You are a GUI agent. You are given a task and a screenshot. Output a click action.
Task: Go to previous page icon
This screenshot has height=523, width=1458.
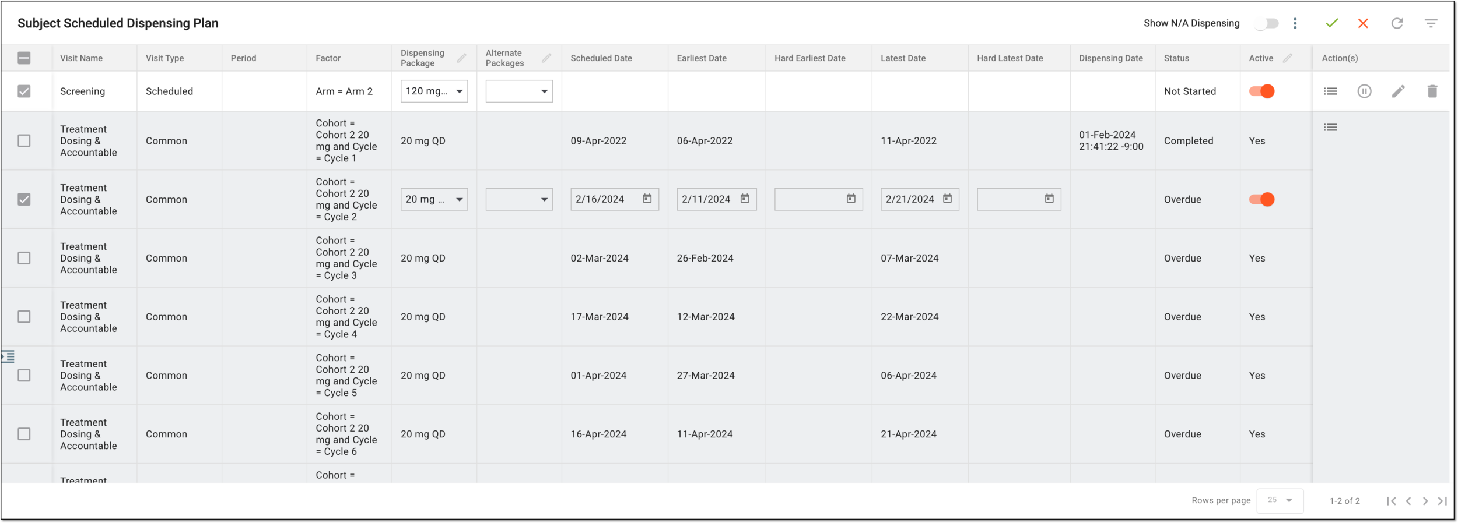pyautogui.click(x=1408, y=501)
